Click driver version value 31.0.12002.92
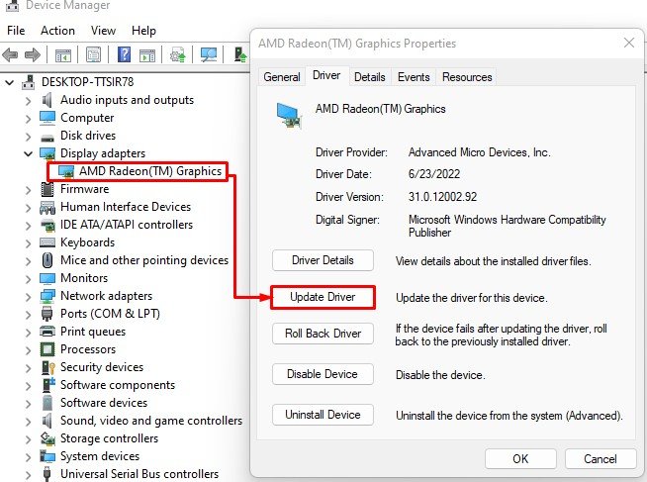647x482 pixels. pos(442,197)
